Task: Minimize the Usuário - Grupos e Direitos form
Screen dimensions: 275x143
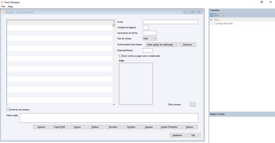Action: click(x=186, y=12)
